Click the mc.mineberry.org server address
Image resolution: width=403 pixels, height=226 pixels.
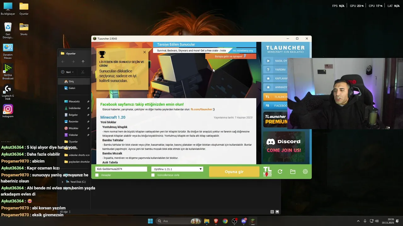[x=243, y=51]
